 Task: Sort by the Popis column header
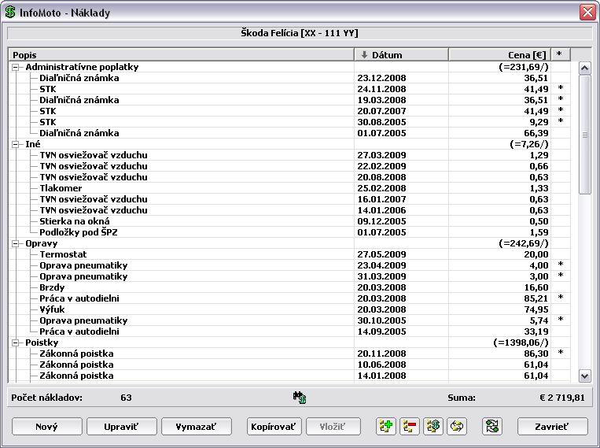pyautogui.click(x=182, y=55)
